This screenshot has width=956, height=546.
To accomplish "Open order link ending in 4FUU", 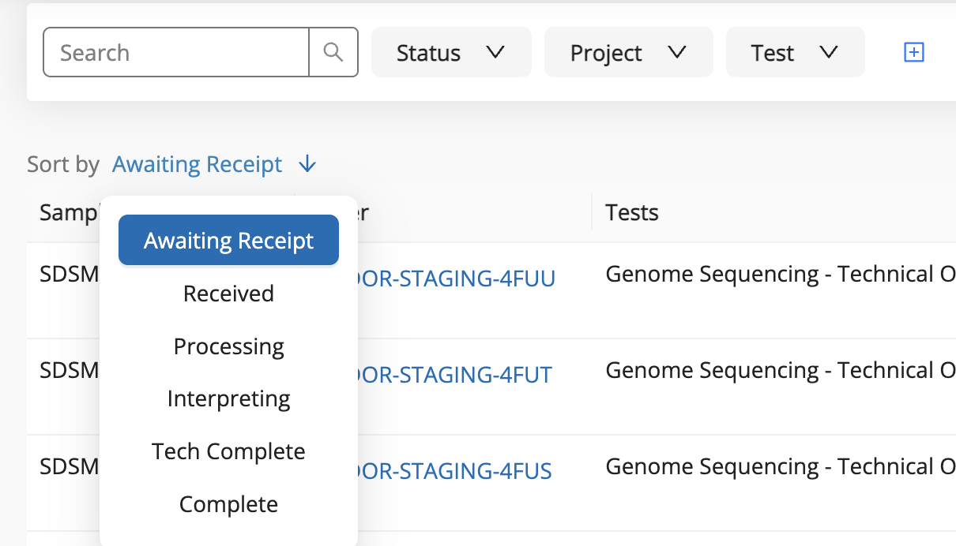I will pyautogui.click(x=457, y=278).
